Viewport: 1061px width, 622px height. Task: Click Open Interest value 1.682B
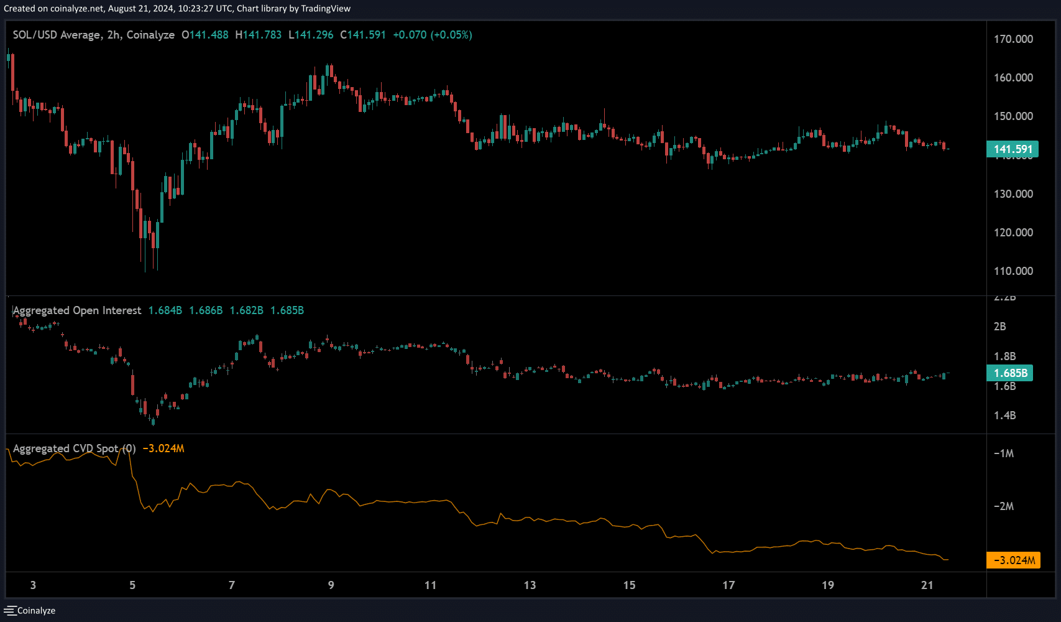click(247, 310)
